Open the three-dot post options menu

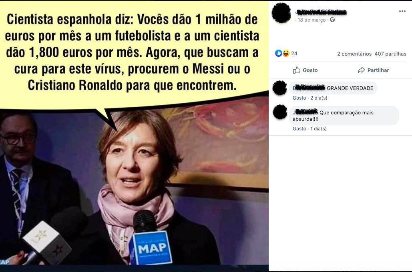402,11
